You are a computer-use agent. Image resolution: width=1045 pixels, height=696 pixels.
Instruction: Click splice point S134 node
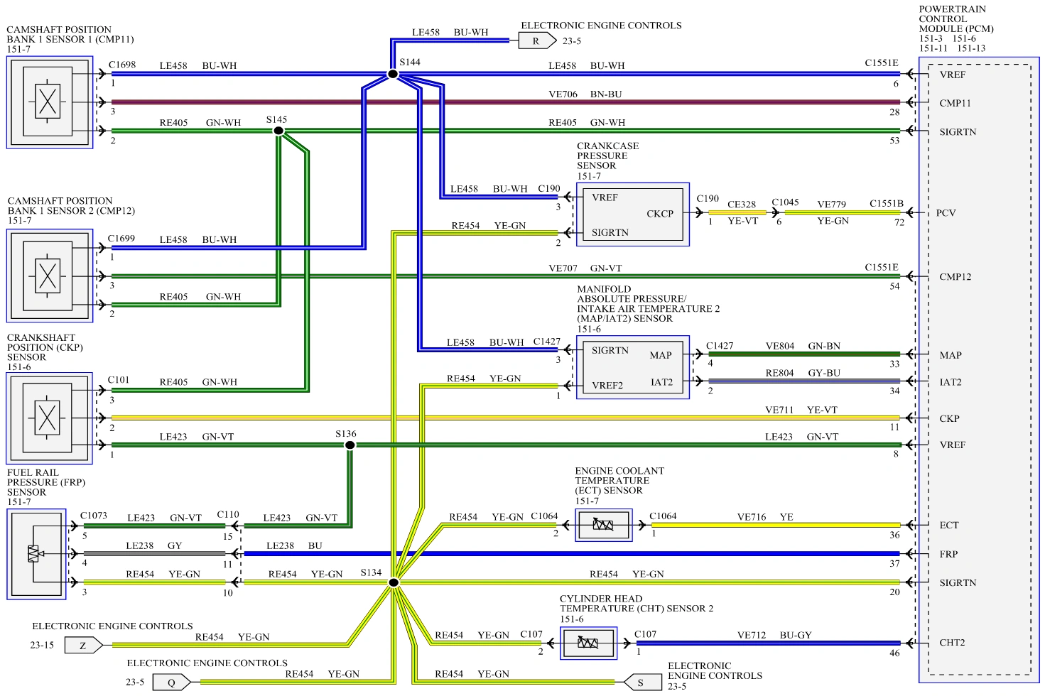point(394,582)
